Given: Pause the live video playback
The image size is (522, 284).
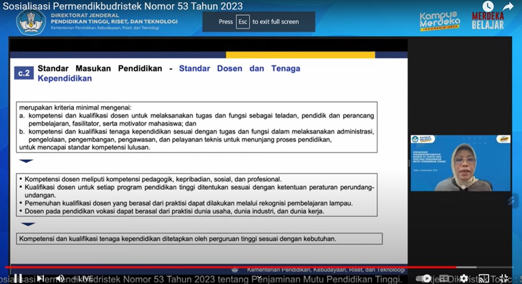Looking at the screenshot, I should pos(18,278).
